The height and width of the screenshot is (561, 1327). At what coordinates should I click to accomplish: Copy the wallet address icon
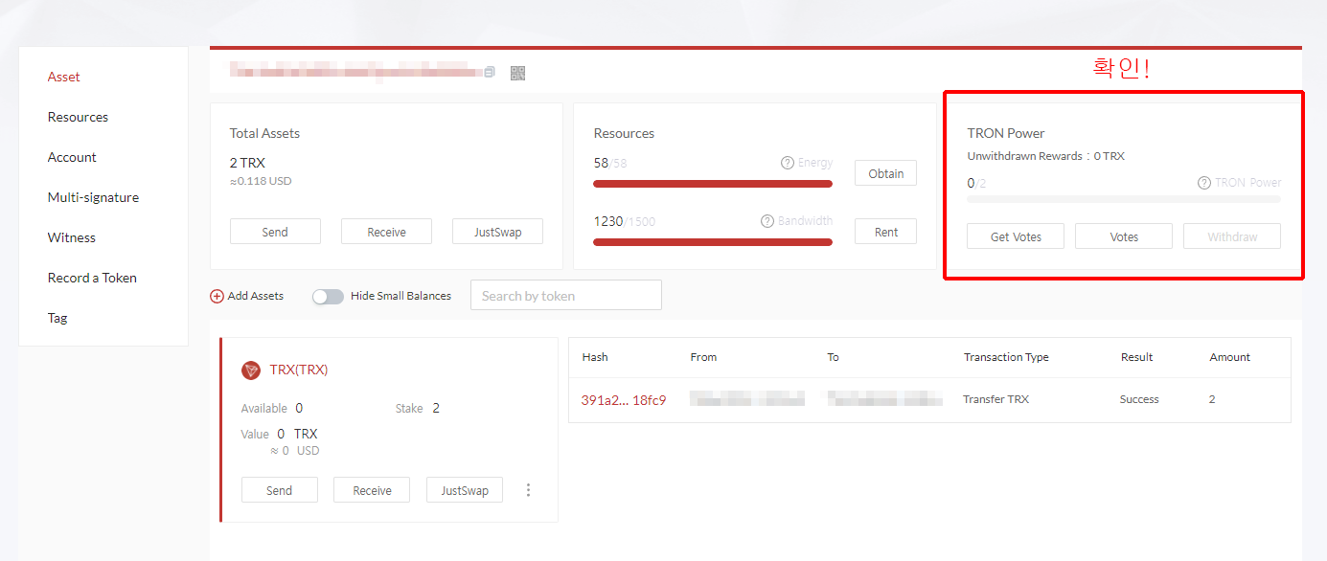pos(490,72)
